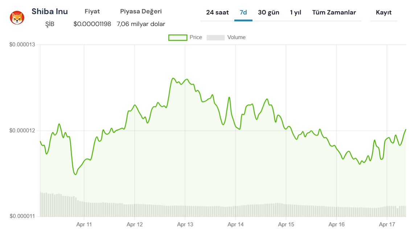Click the Apr 12 x-axis label
The width and height of the screenshot is (415, 235).
(135, 224)
